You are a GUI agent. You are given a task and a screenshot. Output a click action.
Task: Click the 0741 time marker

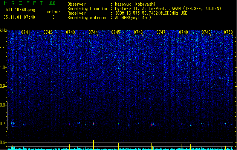pyautogui.click(x=26, y=32)
